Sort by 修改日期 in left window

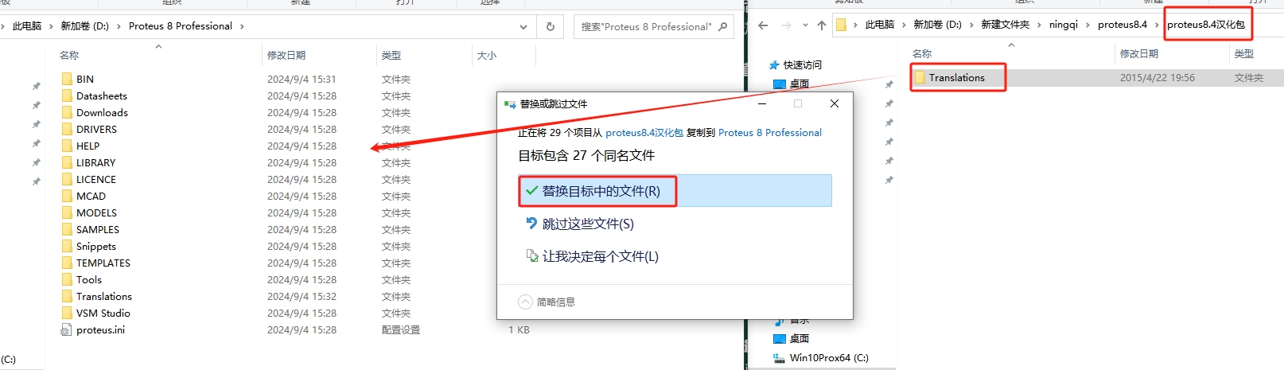click(x=286, y=55)
